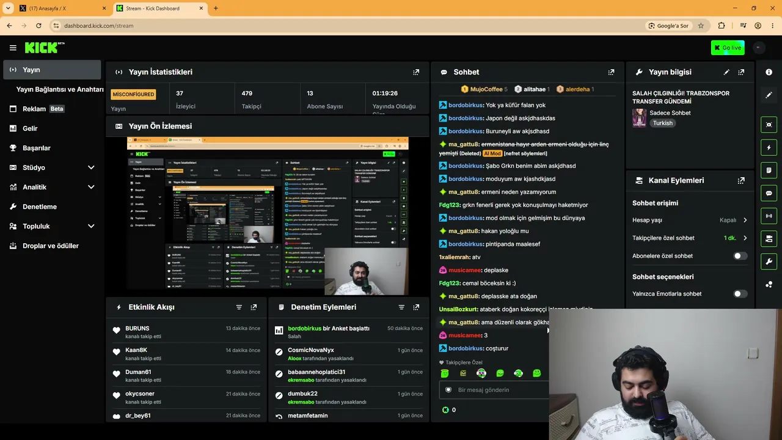Click the CosmicNovaNyx ban entry
The image size is (782, 440).
tap(348, 354)
